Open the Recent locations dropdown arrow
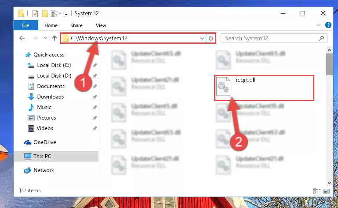 click(x=45, y=38)
